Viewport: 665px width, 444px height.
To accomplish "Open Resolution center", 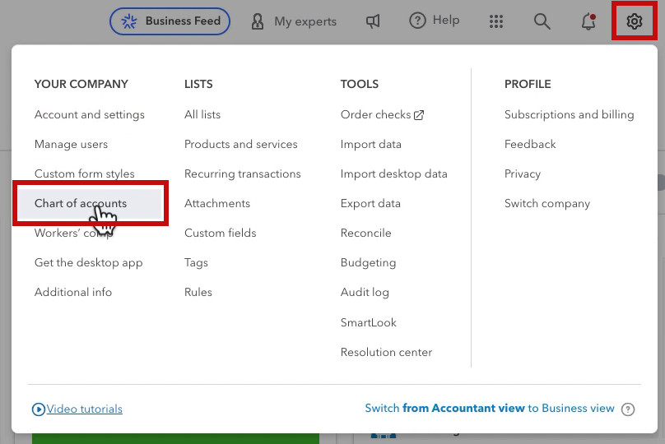I will 386,353.
